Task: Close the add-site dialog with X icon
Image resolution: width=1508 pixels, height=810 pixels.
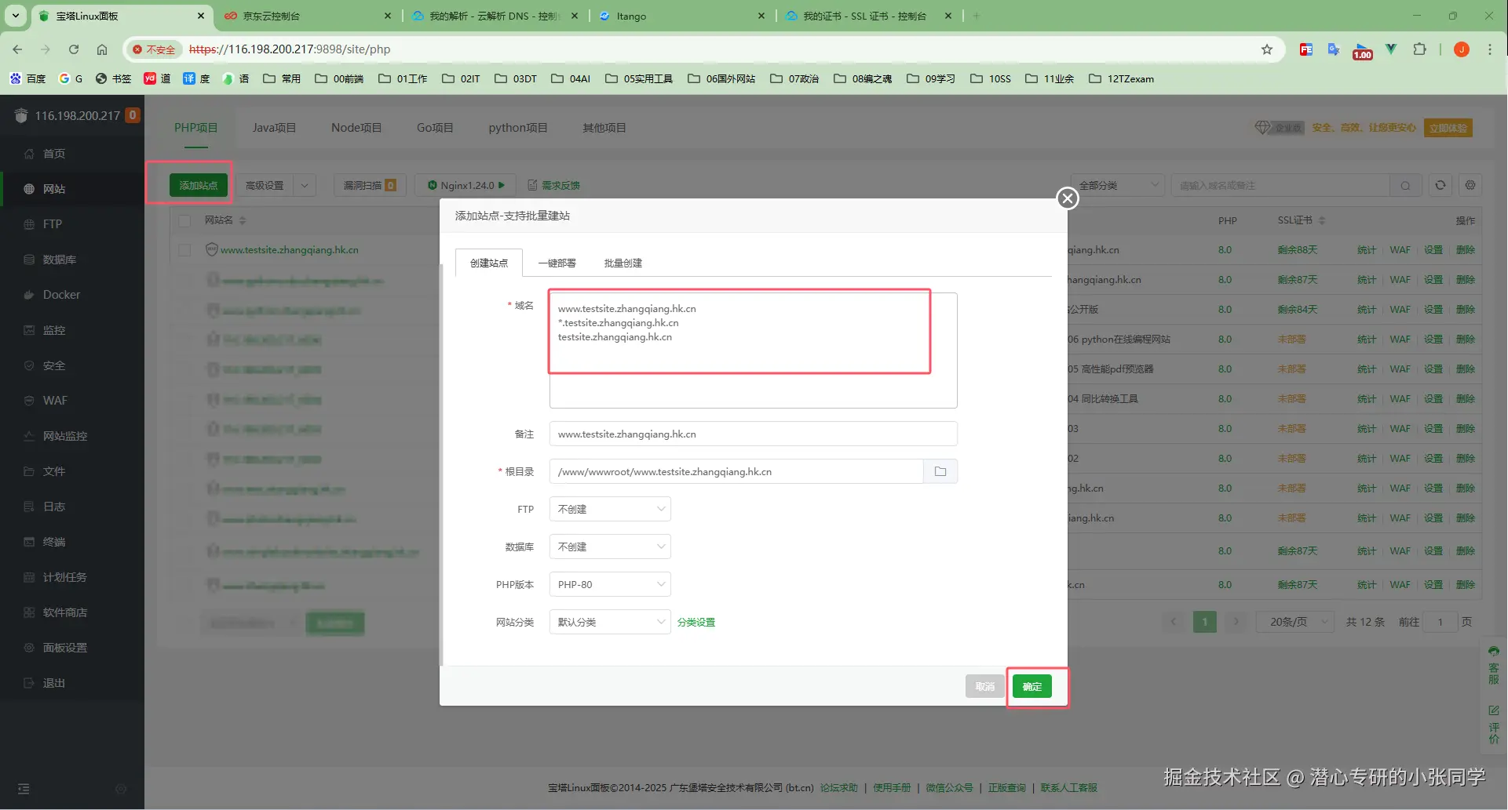Action: tap(1067, 198)
